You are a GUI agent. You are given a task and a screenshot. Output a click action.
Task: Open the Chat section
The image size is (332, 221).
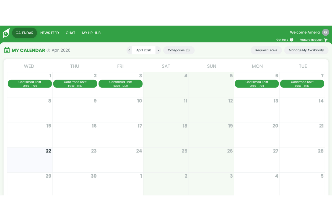pos(70,33)
